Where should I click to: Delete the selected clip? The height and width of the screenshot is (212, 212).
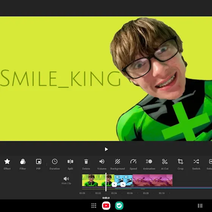pos(86,164)
